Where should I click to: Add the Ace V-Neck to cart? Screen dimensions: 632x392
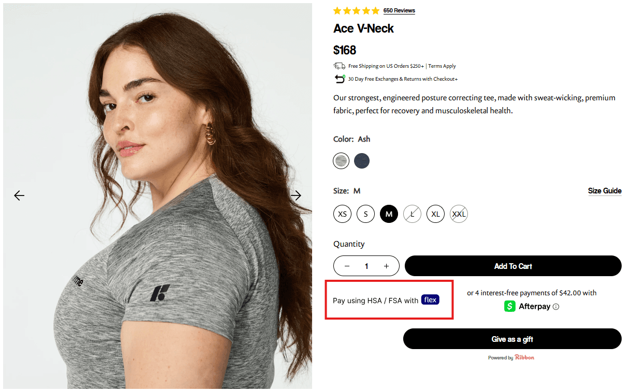tap(513, 266)
